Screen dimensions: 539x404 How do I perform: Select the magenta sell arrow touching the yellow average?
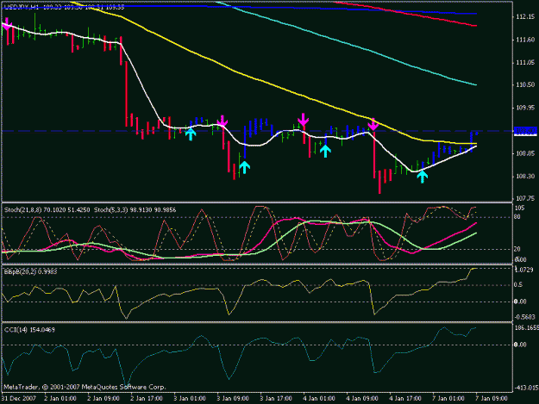point(373,125)
